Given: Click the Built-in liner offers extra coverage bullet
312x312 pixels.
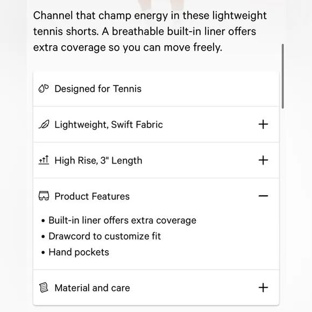Looking at the screenshot, I should pos(122,220).
